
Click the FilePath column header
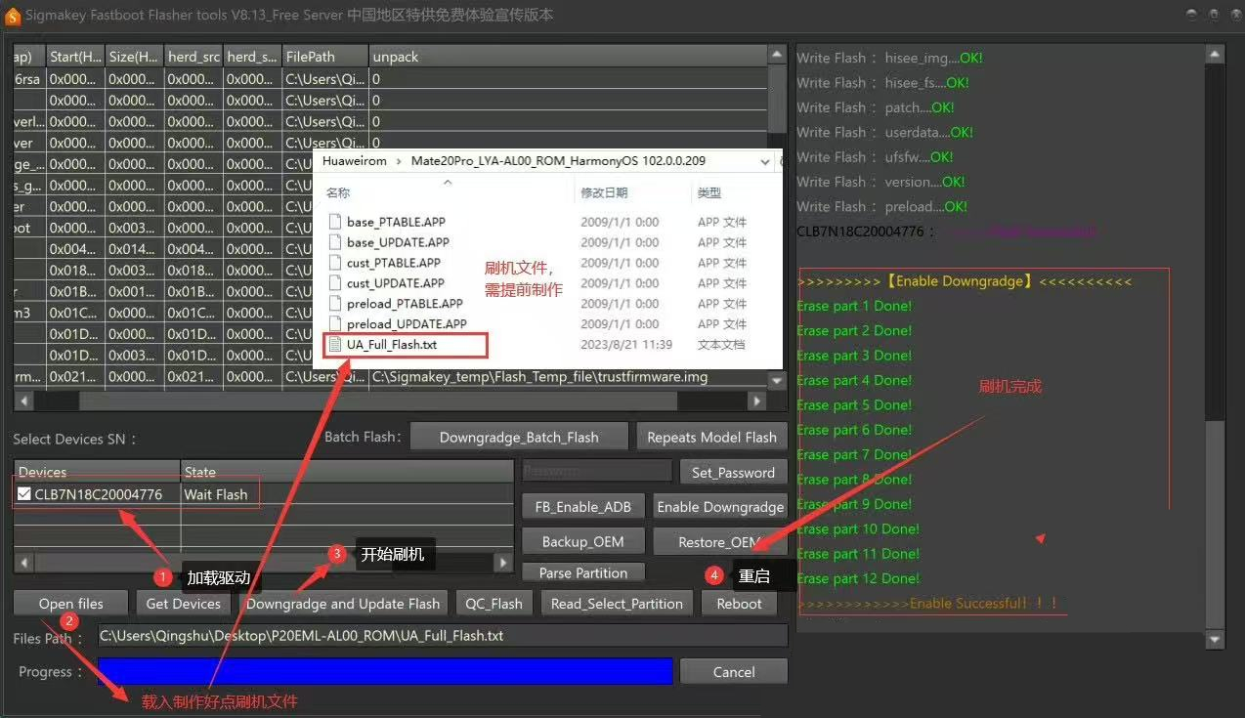[x=325, y=57]
